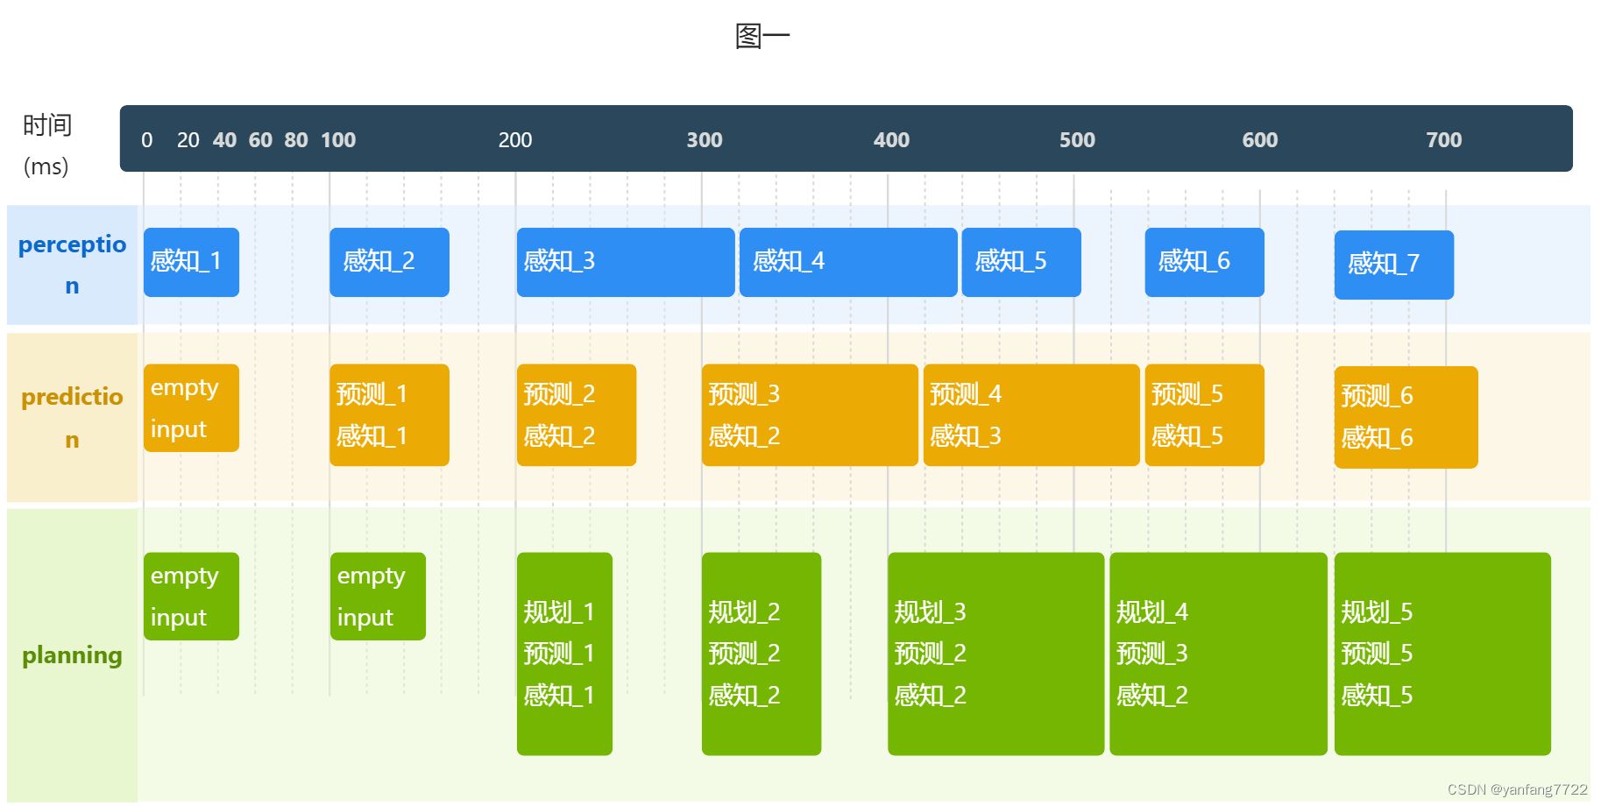Select the 感知_6 perception block
Image resolution: width=1601 pixels, height=806 pixels.
point(1204,262)
